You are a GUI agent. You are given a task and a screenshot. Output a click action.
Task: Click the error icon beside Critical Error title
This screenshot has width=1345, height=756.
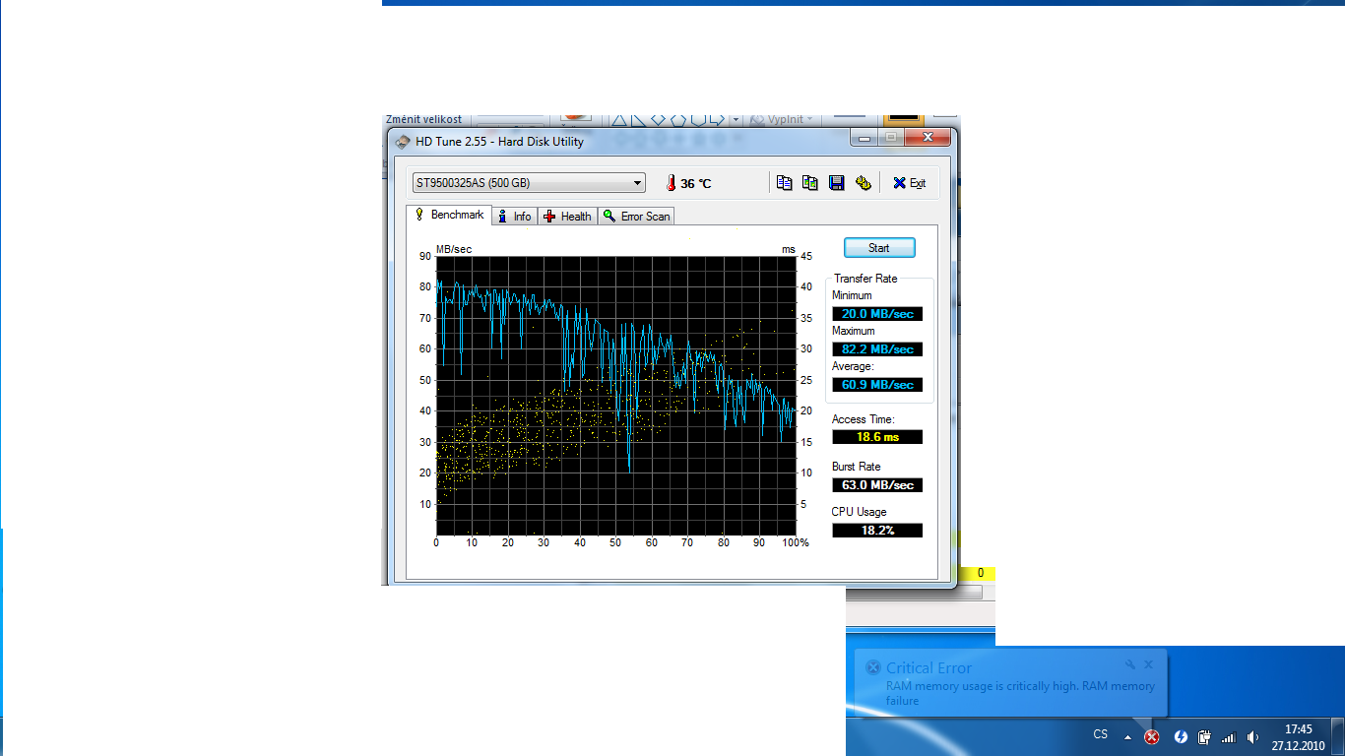(x=872, y=667)
